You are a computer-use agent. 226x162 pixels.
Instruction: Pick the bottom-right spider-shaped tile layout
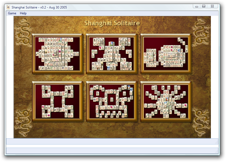click(166, 101)
